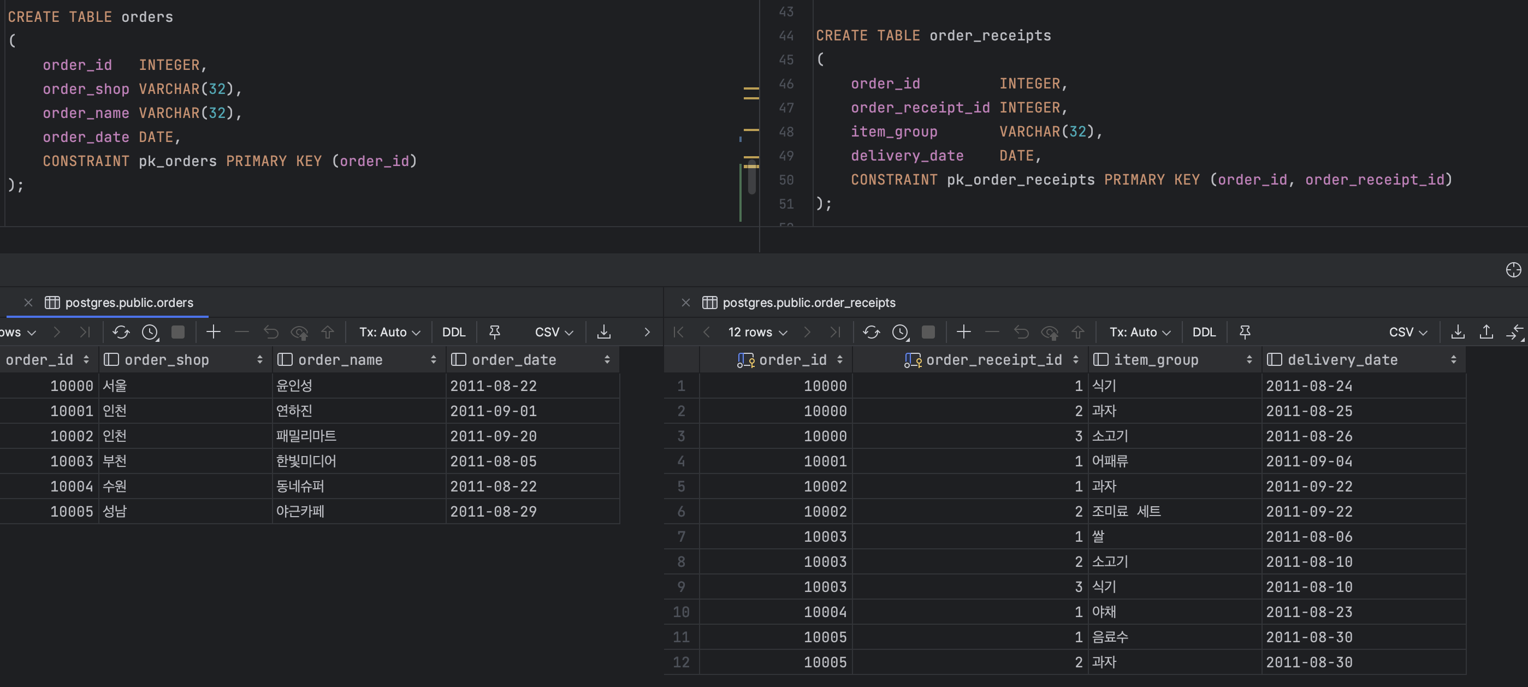This screenshot has height=687, width=1528.
Task: Sort orders by order_name column
Action: click(x=433, y=359)
